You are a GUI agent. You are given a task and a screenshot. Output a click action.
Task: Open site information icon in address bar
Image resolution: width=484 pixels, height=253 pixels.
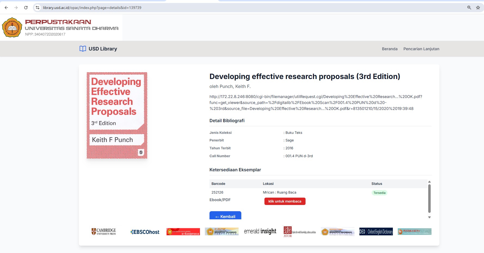pos(38,8)
